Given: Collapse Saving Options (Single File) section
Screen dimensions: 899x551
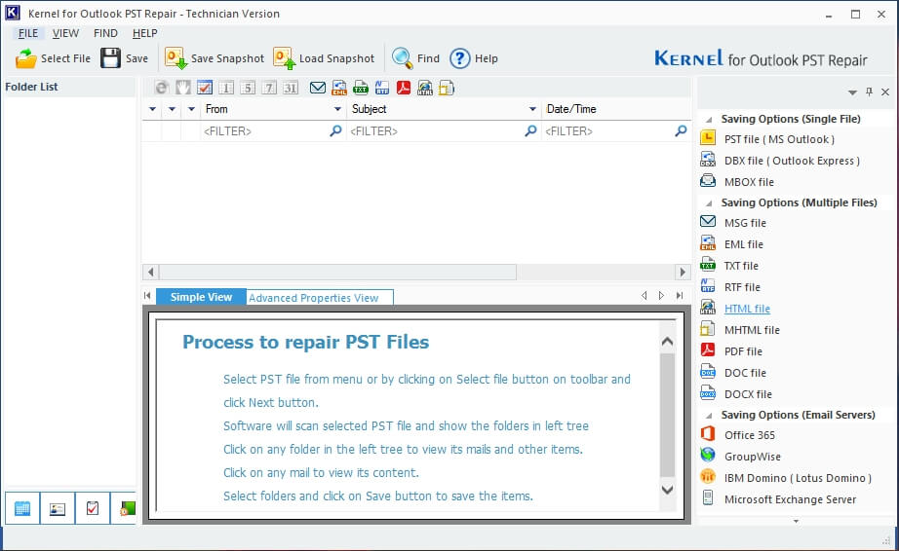Looking at the screenshot, I should click(x=709, y=120).
